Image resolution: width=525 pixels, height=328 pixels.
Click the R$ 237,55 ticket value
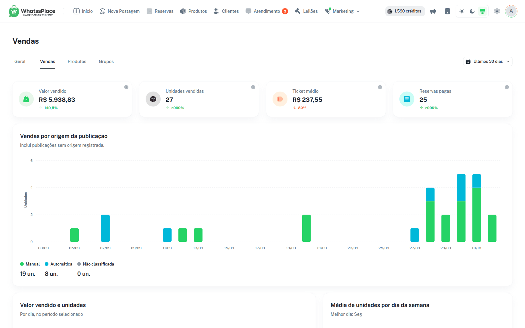pyautogui.click(x=307, y=100)
